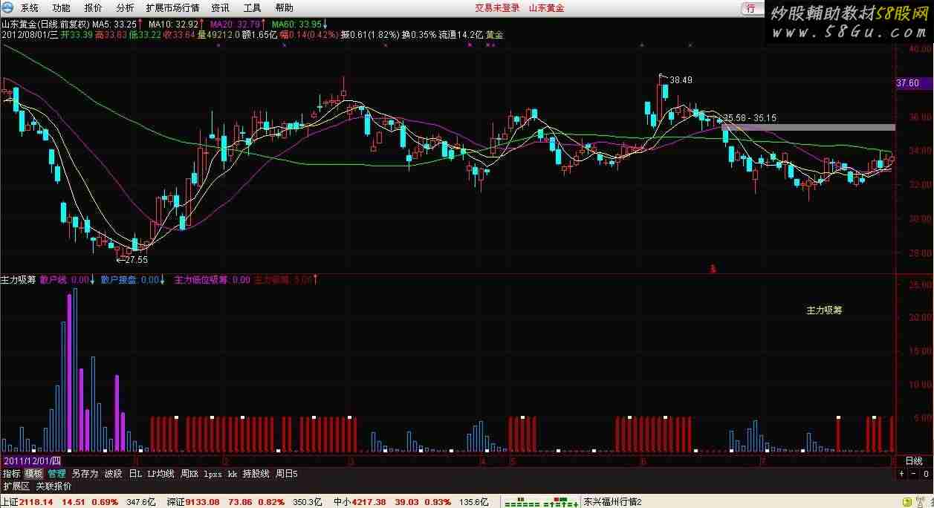The width and height of the screenshot is (934, 508).
Task: Click the 主力低位吸筹 indicator label
Action: [x=212, y=280]
